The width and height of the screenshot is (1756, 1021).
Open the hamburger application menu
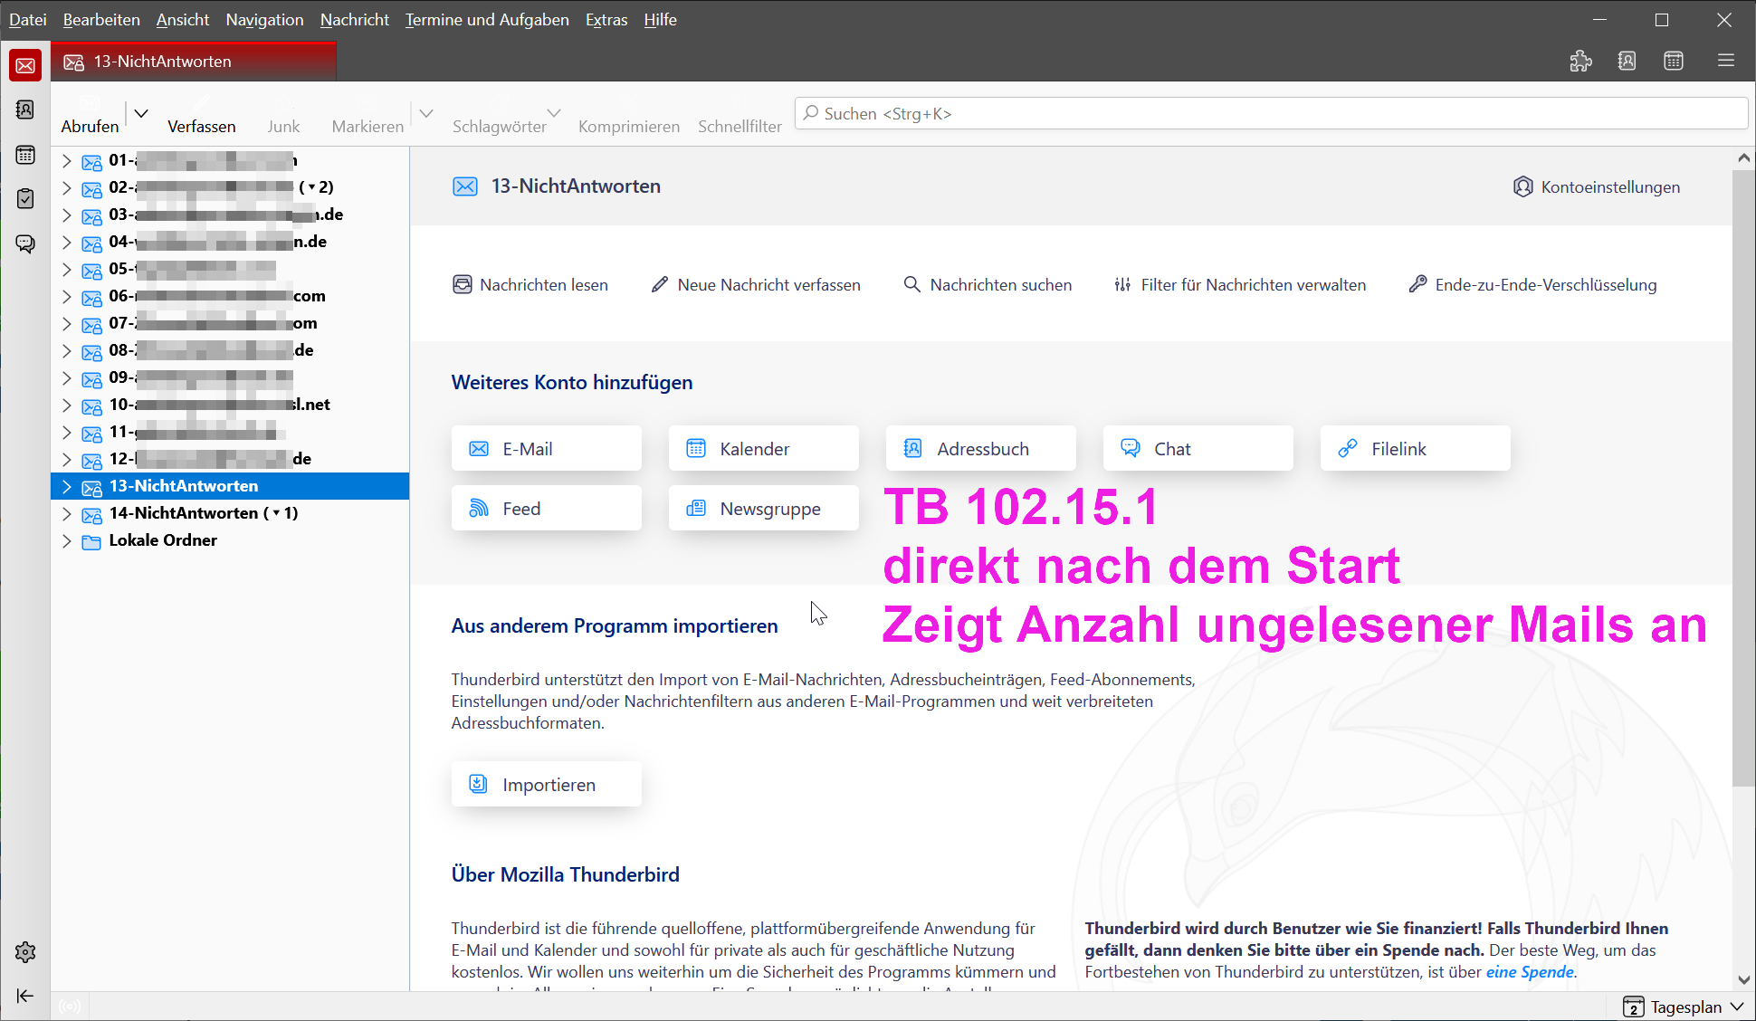click(1726, 61)
